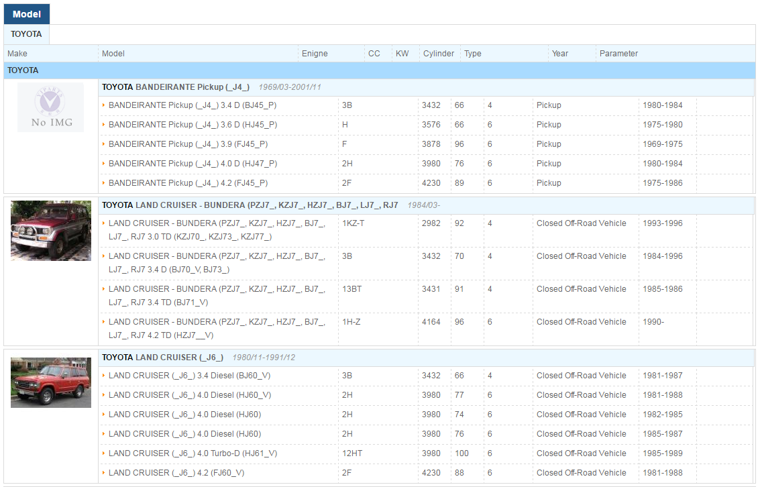Select the 100 KW value for HJ61_V
Viewport: 760px width, 487px height.
tap(462, 453)
